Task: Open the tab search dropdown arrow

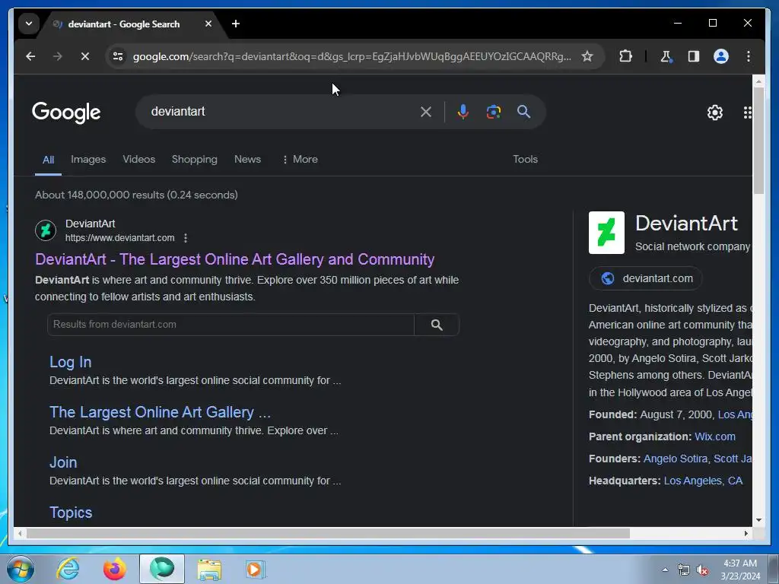Action: (29, 24)
